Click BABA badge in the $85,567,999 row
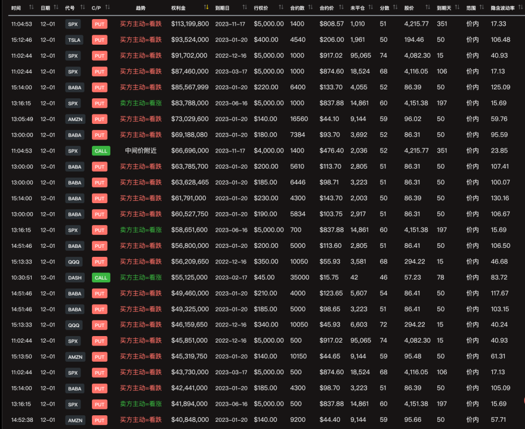 pyautogui.click(x=75, y=88)
